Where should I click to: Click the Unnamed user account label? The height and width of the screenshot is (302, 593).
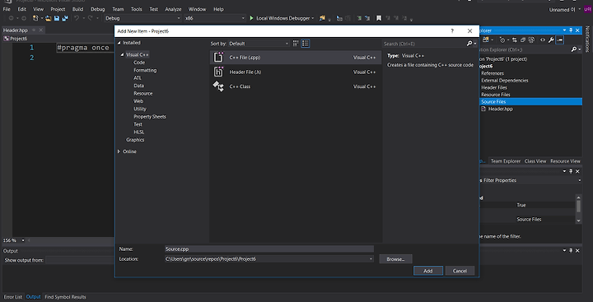click(x=563, y=9)
